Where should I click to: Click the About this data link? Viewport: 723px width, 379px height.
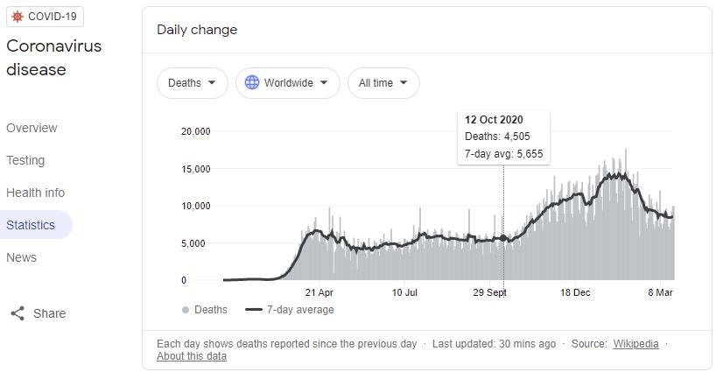tap(192, 356)
